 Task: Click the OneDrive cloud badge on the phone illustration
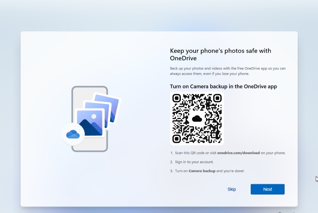coord(73,134)
